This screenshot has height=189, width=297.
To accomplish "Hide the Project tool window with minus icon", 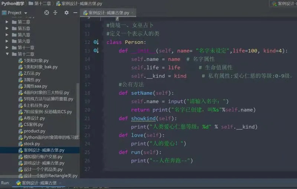I will click(74, 13).
